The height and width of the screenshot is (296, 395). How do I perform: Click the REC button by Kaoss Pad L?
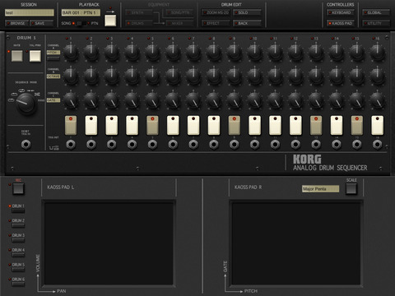18,188
